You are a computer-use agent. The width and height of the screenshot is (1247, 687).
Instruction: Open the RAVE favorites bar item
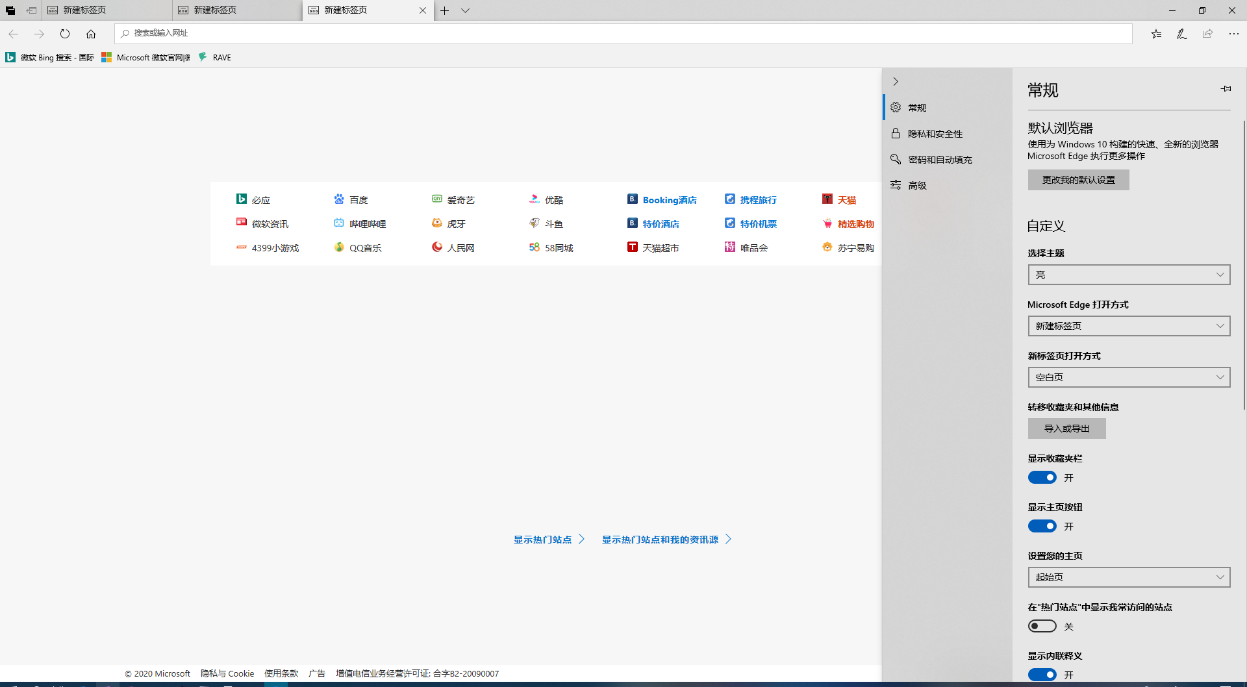point(214,57)
